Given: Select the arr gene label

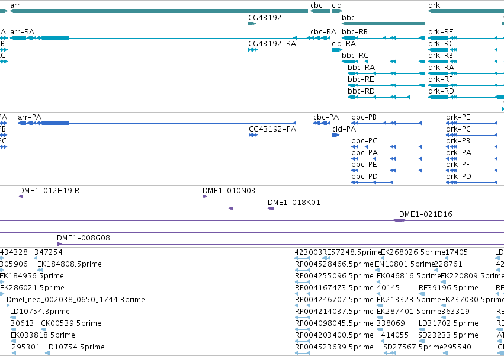Looking at the screenshot, I should click(x=15, y=5).
